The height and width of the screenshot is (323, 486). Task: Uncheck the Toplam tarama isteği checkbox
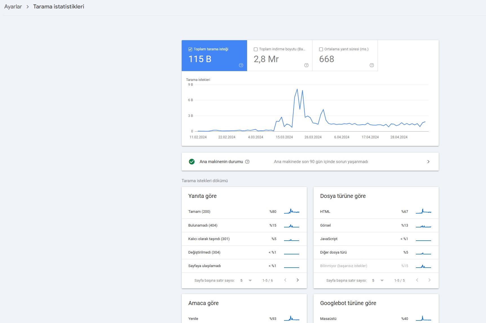click(190, 49)
